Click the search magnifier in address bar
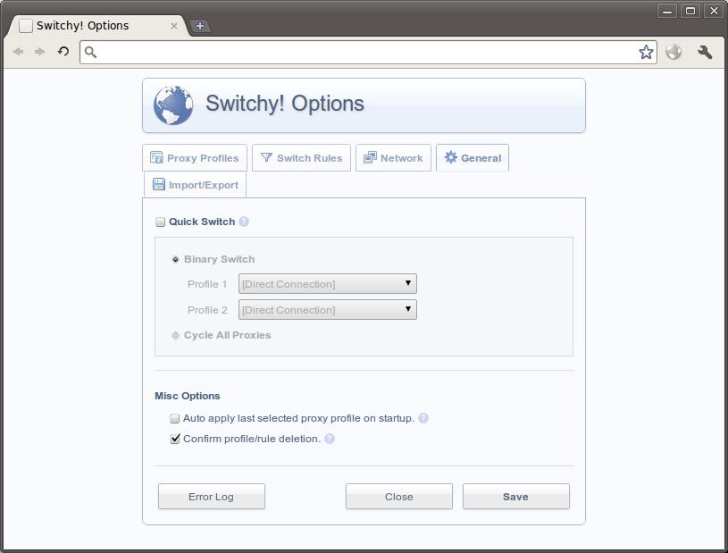This screenshot has width=728, height=553. pos(90,52)
